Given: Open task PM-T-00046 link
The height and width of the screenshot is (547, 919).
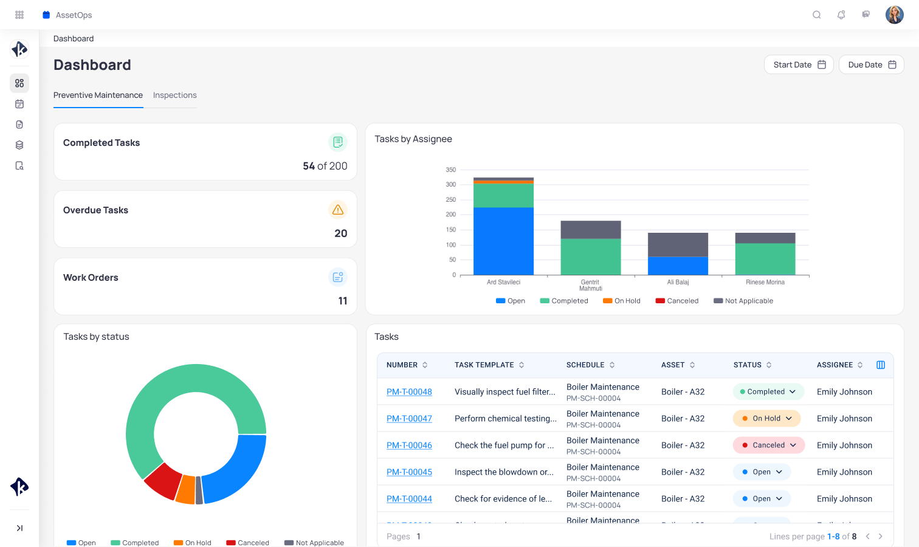Looking at the screenshot, I should point(409,445).
